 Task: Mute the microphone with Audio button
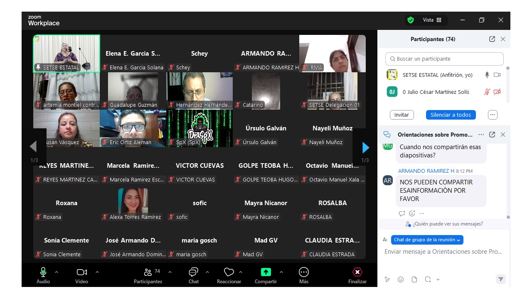coord(43,272)
